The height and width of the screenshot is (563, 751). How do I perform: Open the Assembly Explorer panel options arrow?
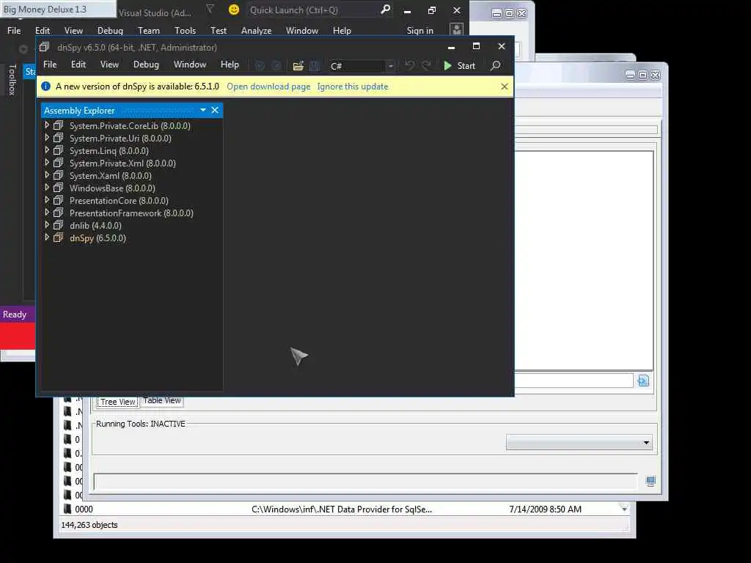pos(203,110)
